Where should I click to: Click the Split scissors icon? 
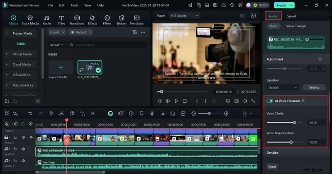[x=61, y=114]
